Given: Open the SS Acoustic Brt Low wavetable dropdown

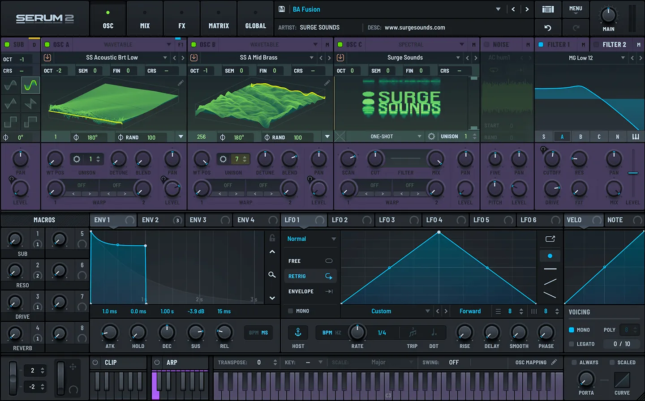Looking at the screenshot, I should (165, 58).
